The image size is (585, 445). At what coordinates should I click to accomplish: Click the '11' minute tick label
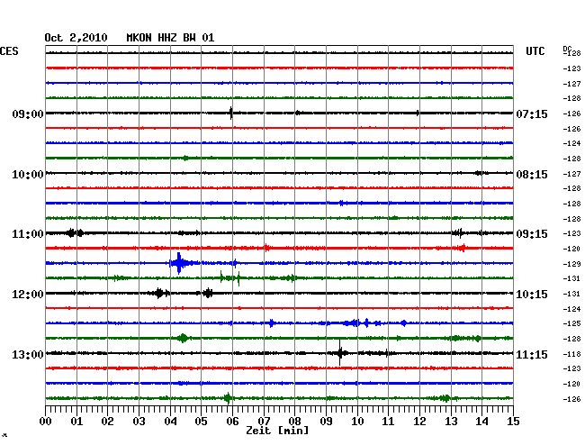click(x=388, y=421)
